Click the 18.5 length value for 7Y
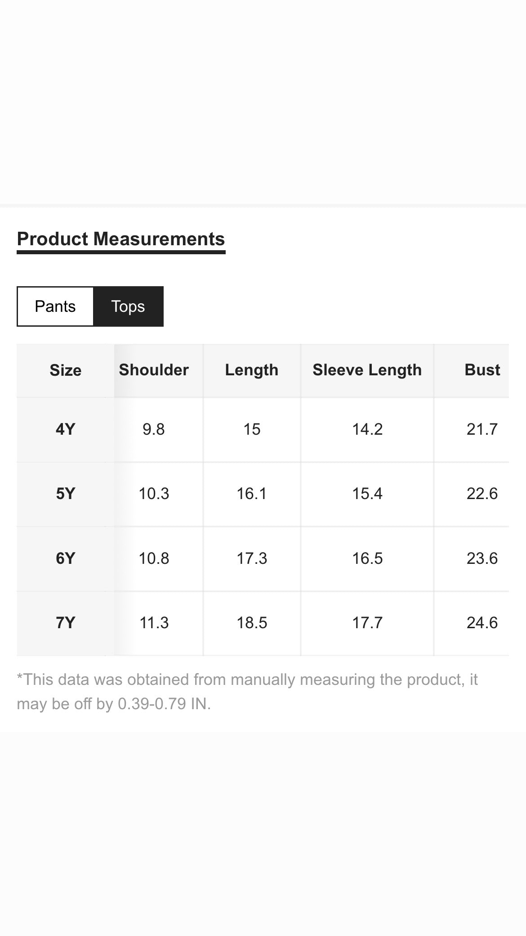526x936 pixels. click(x=252, y=623)
